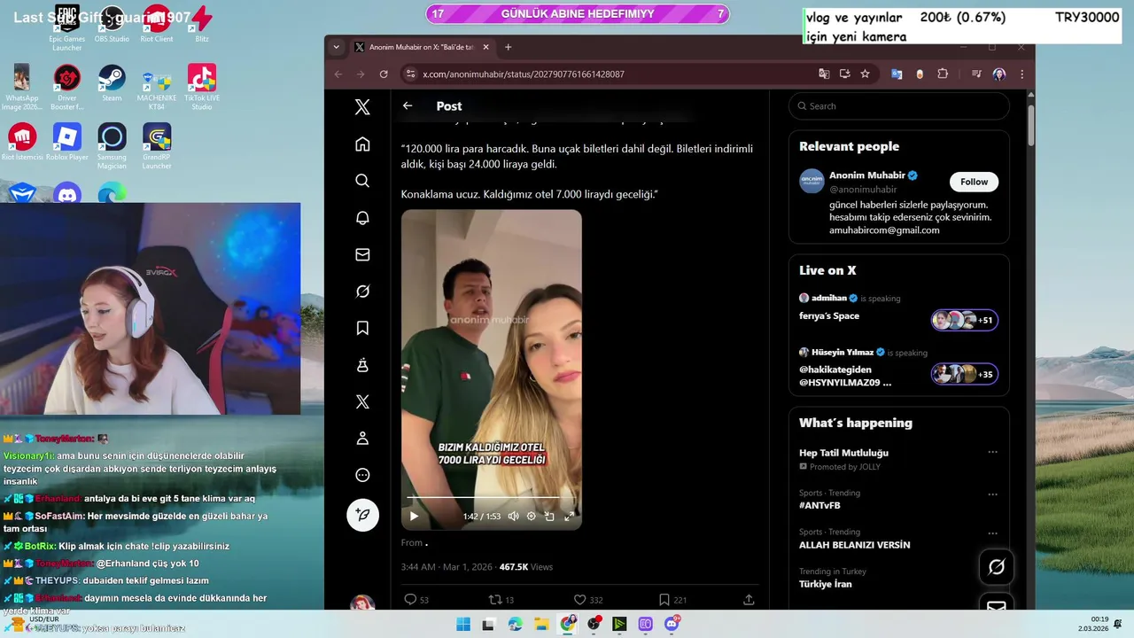The height and width of the screenshot is (638, 1134).
Task: Open Discord from taskbar
Action: click(672, 625)
